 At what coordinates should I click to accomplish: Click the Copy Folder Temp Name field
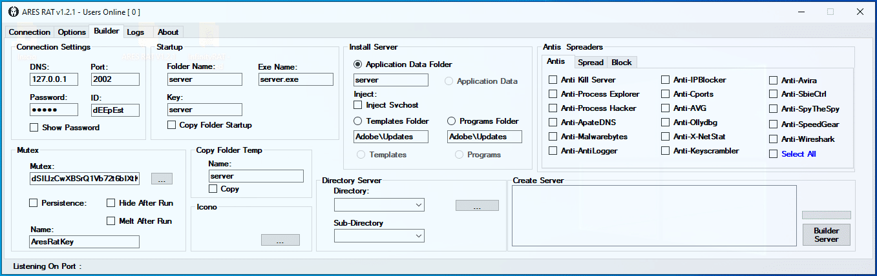click(256, 175)
